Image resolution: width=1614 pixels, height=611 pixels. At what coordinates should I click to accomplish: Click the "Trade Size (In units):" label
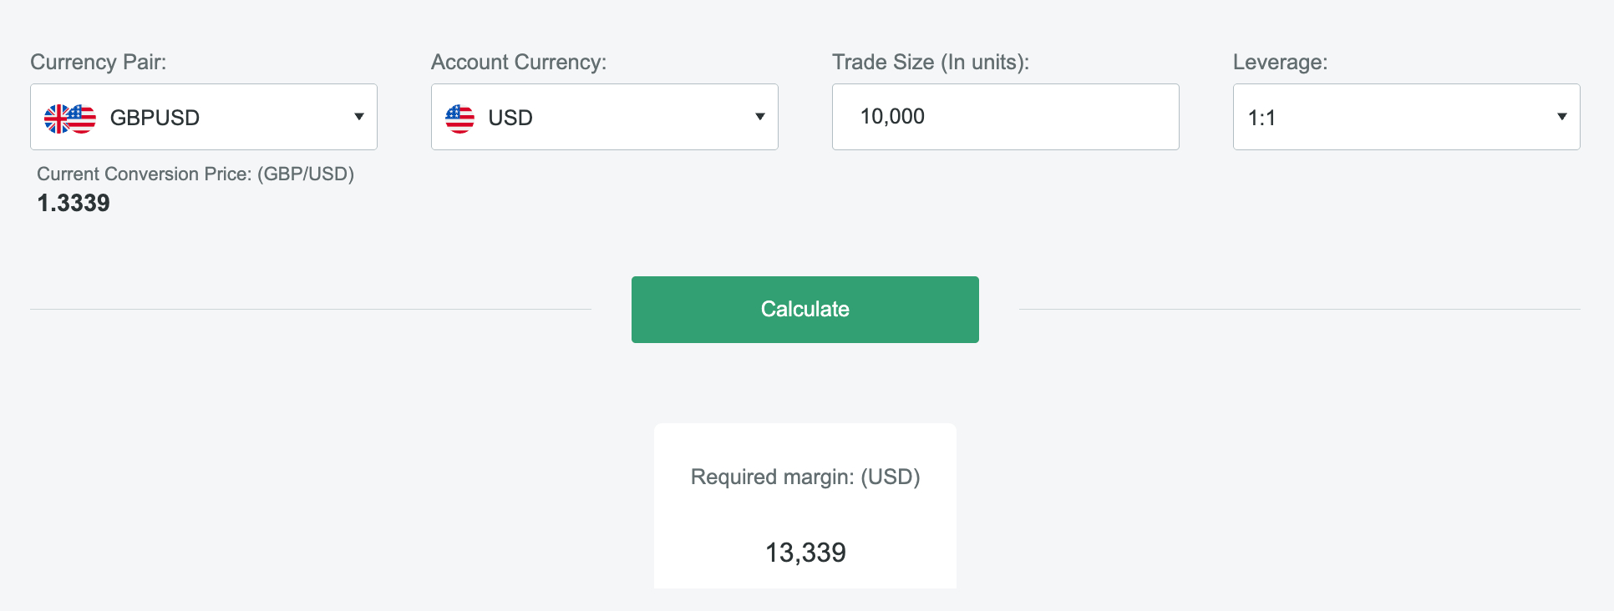pyautogui.click(x=931, y=62)
